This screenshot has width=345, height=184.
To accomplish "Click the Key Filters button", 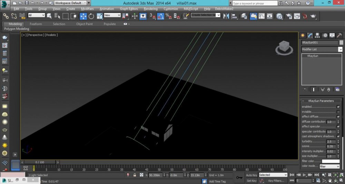I will (x=276, y=181).
